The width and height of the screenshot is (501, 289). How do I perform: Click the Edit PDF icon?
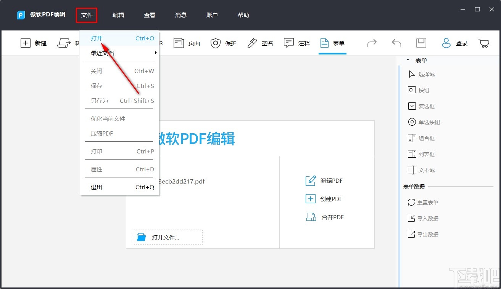coord(311,180)
